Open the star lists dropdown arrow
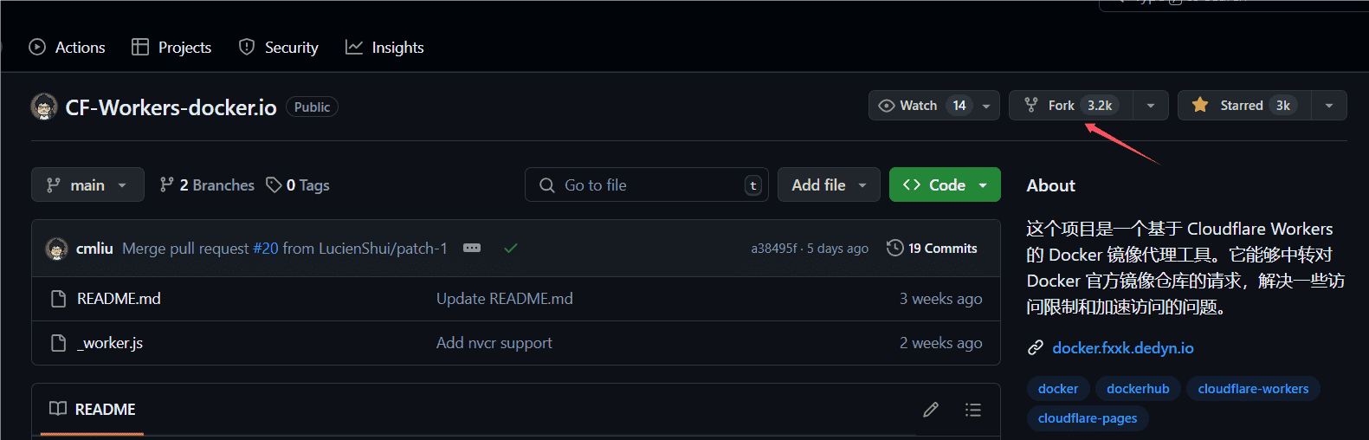 (x=1329, y=106)
